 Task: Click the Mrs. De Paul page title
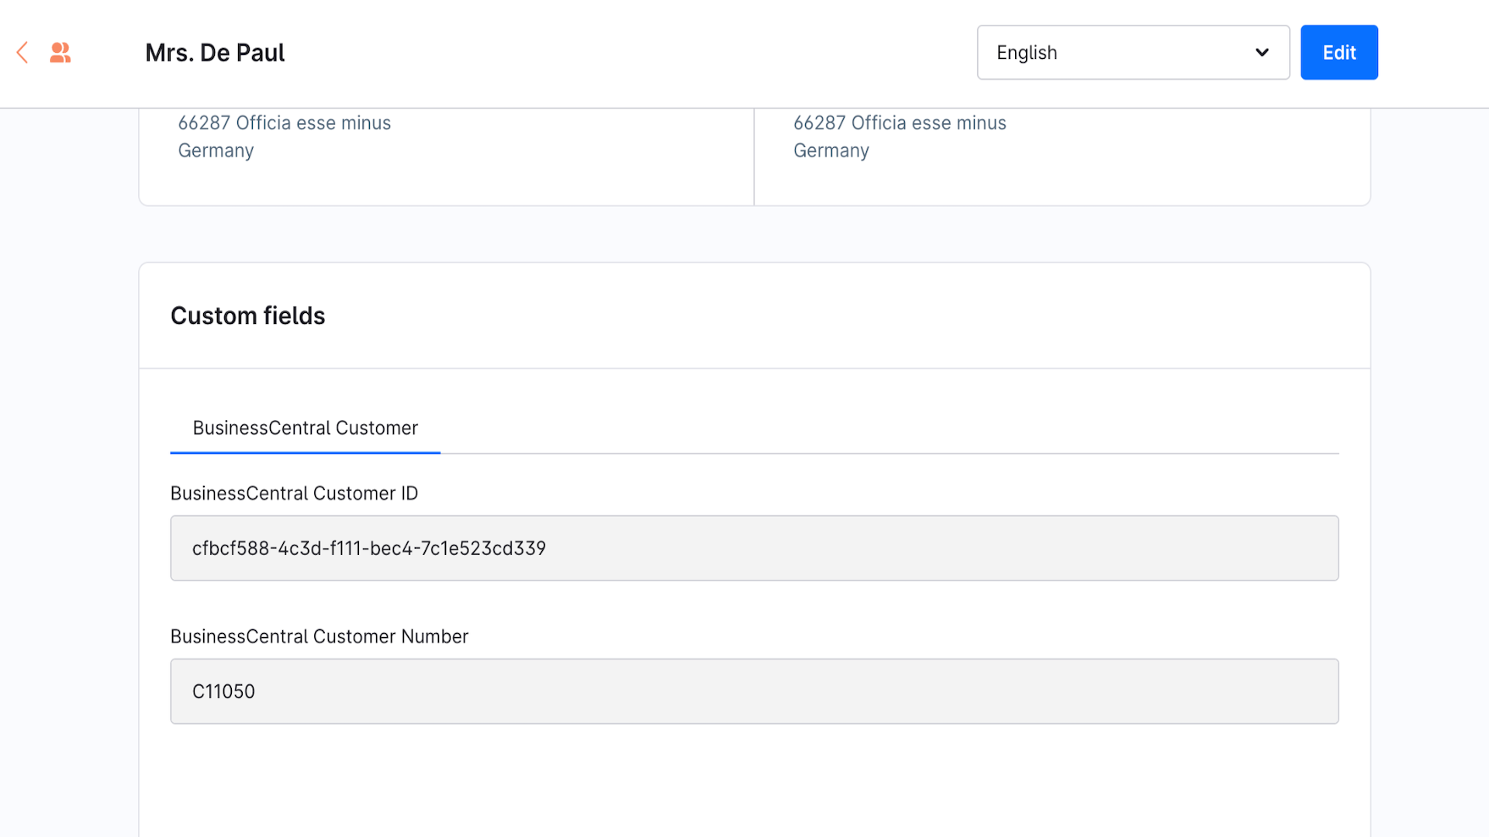pos(215,52)
